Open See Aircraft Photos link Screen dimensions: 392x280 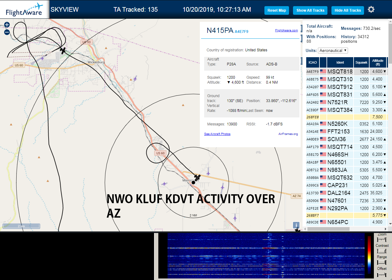pos(217,134)
